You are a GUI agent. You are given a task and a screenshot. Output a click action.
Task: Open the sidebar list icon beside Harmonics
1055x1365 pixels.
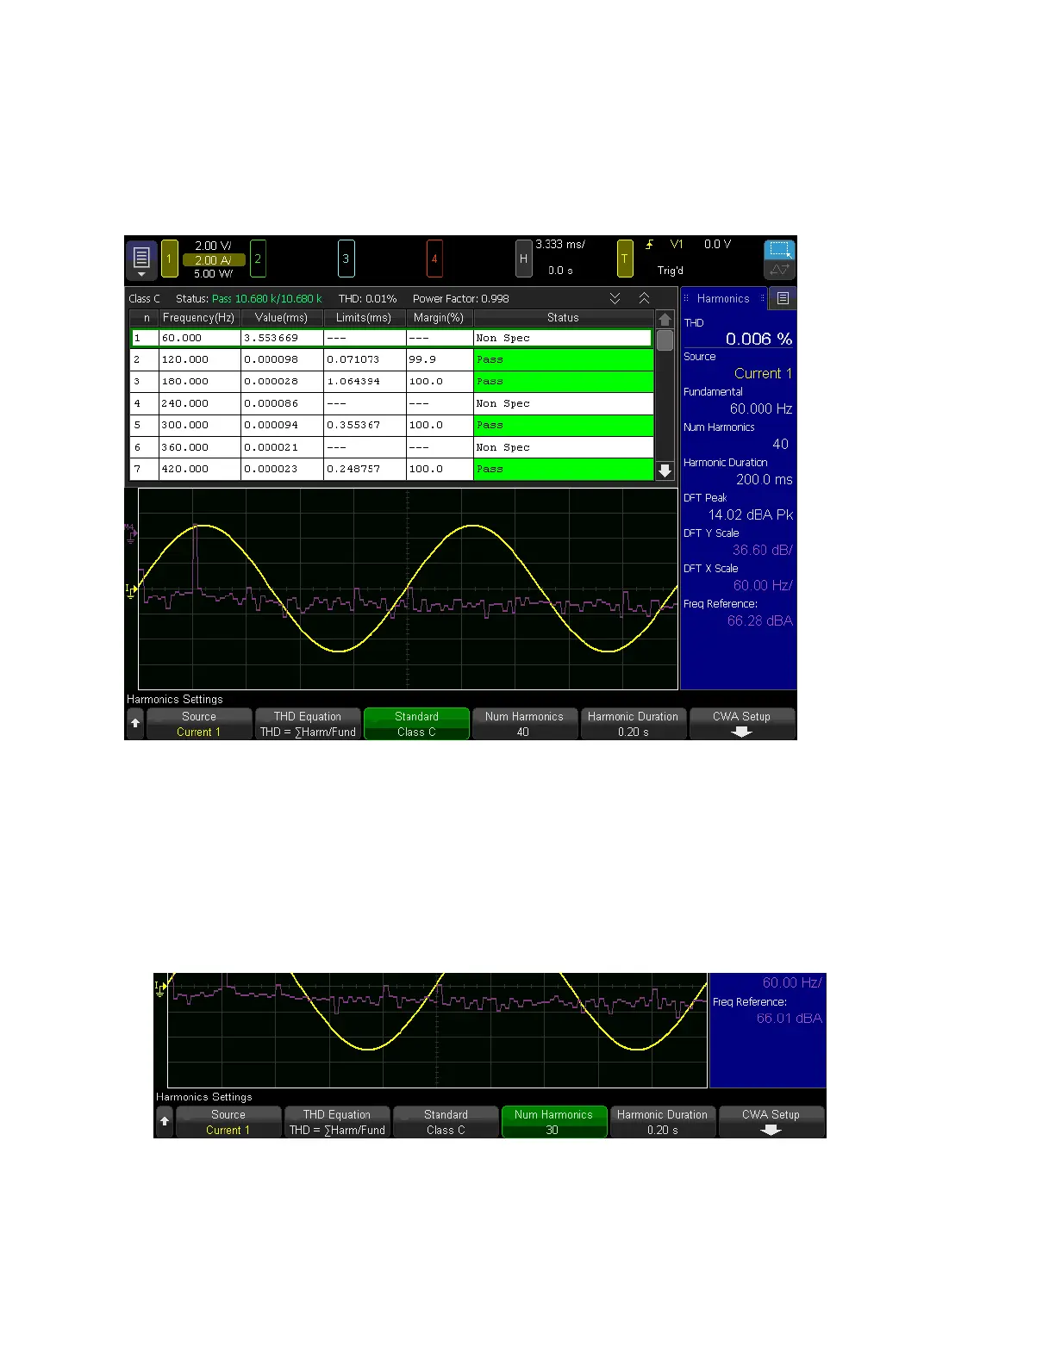click(783, 298)
